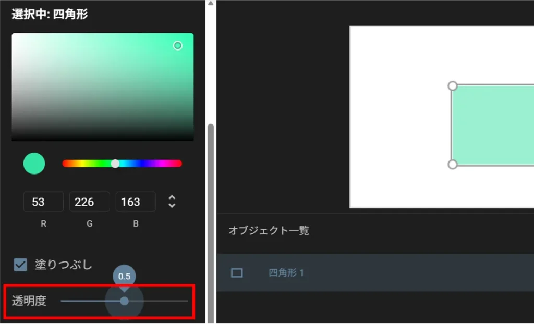Click the right end of the 透明度 track
Viewport: 534px width, 324px height.
coord(186,301)
